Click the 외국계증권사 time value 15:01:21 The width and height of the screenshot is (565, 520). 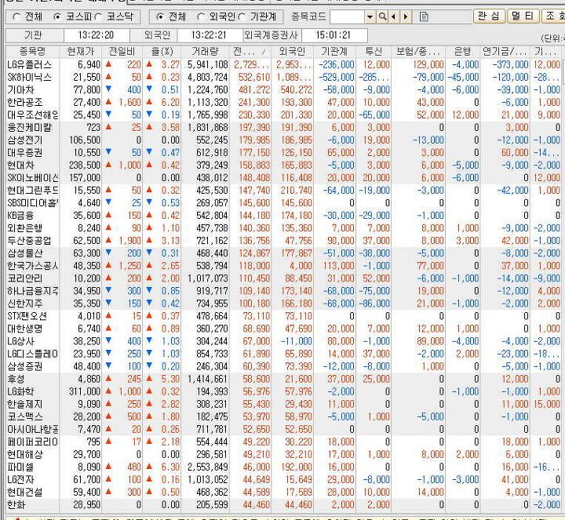[x=334, y=35]
